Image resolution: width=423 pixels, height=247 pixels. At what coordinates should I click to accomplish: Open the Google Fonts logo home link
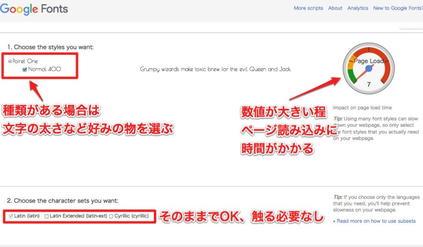click(34, 9)
